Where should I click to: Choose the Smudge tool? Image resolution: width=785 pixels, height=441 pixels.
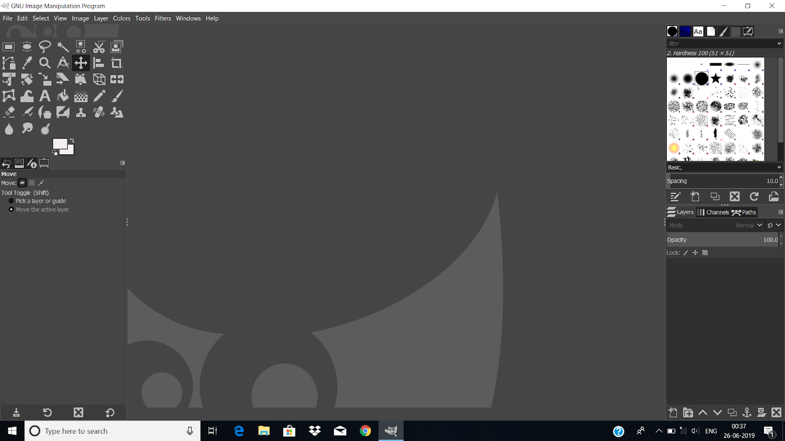(27, 128)
